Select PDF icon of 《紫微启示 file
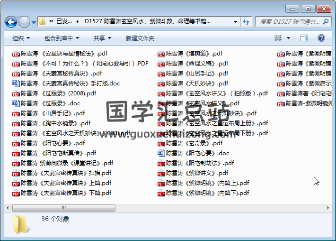This screenshot has width=336, height=241. [281, 83]
